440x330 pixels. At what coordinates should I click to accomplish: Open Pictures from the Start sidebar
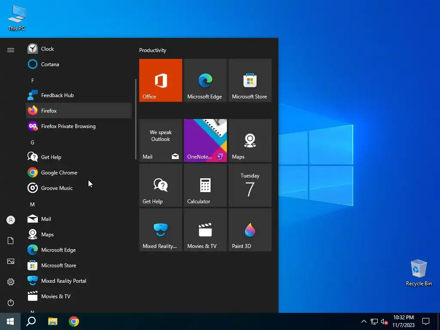click(x=11, y=261)
